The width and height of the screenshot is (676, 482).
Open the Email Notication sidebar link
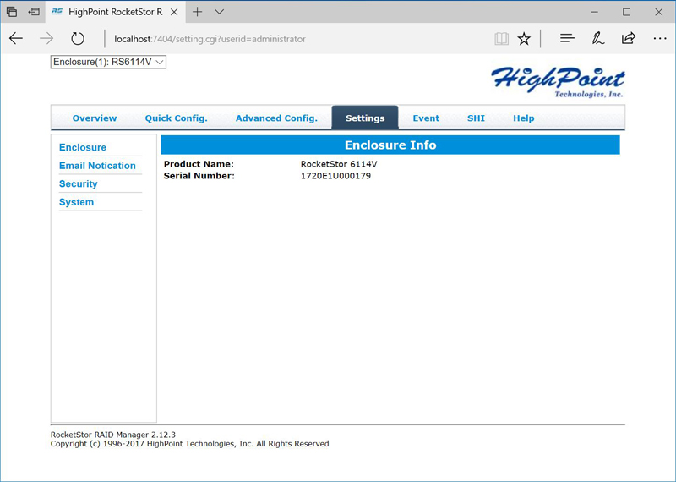pyautogui.click(x=97, y=166)
